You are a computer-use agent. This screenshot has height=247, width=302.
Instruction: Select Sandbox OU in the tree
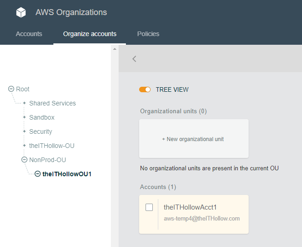(x=42, y=117)
